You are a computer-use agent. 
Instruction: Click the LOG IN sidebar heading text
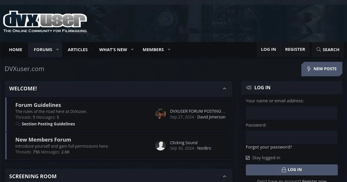262,88
